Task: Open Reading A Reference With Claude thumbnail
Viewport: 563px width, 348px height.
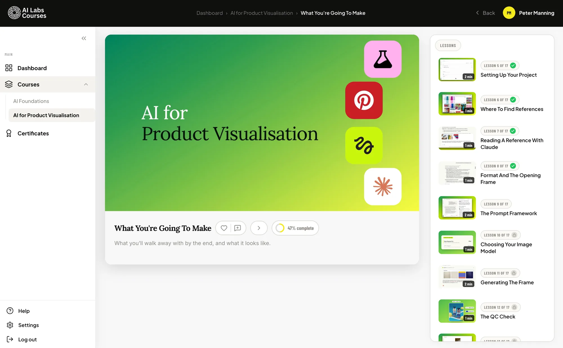Action: pyautogui.click(x=457, y=138)
